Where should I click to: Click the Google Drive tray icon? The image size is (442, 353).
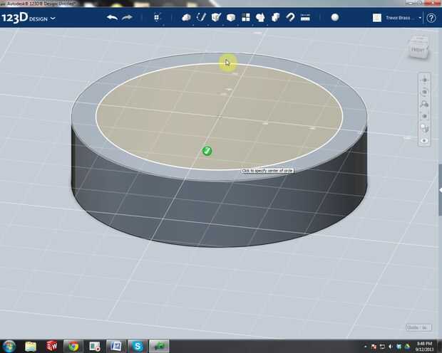(407, 347)
